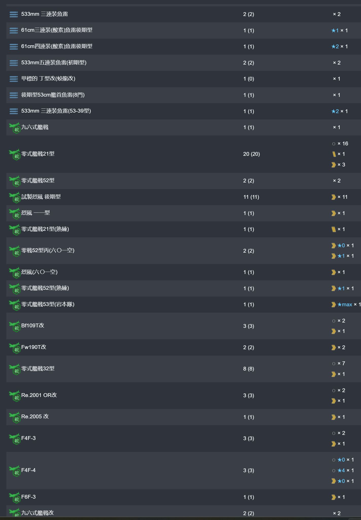Click gold chevron proficiency icon for 試製烈風 後期型

pos(334,197)
